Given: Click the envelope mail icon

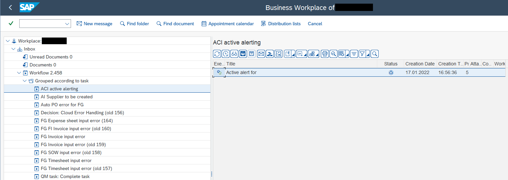Looking at the screenshot, I should pyautogui.click(x=261, y=54).
